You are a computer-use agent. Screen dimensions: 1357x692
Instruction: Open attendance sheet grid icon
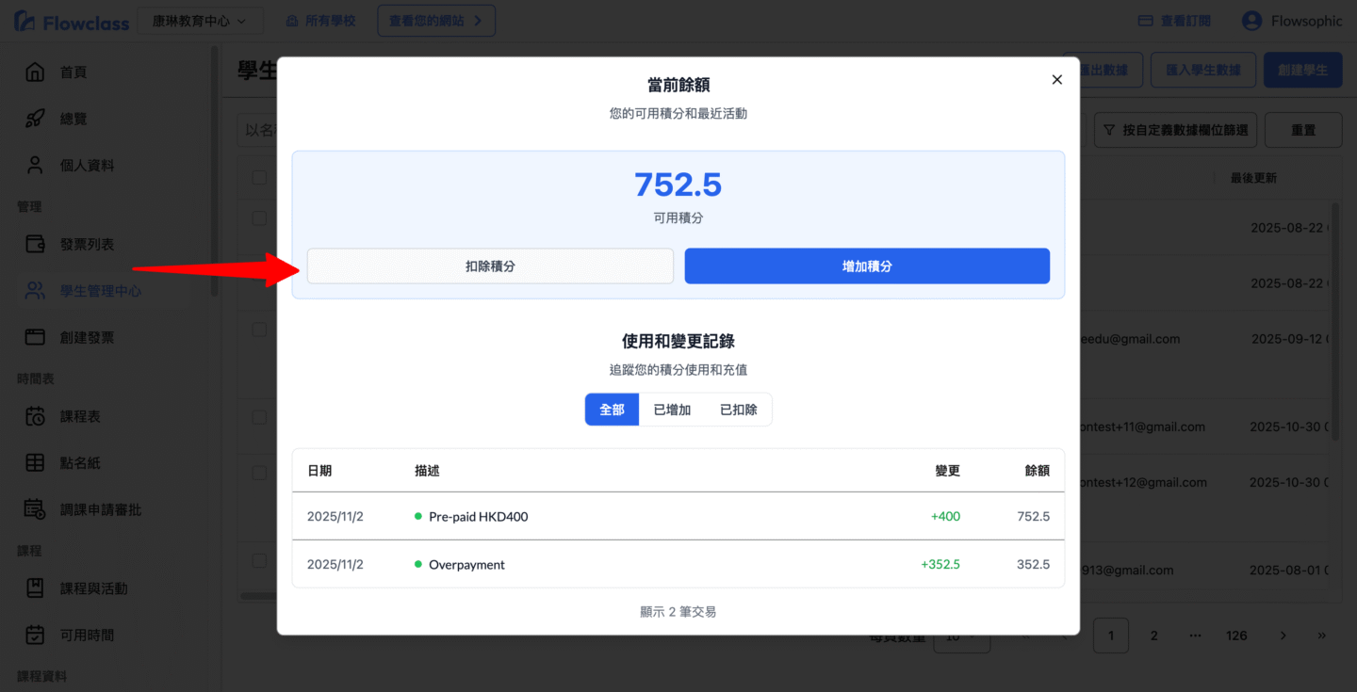point(35,462)
